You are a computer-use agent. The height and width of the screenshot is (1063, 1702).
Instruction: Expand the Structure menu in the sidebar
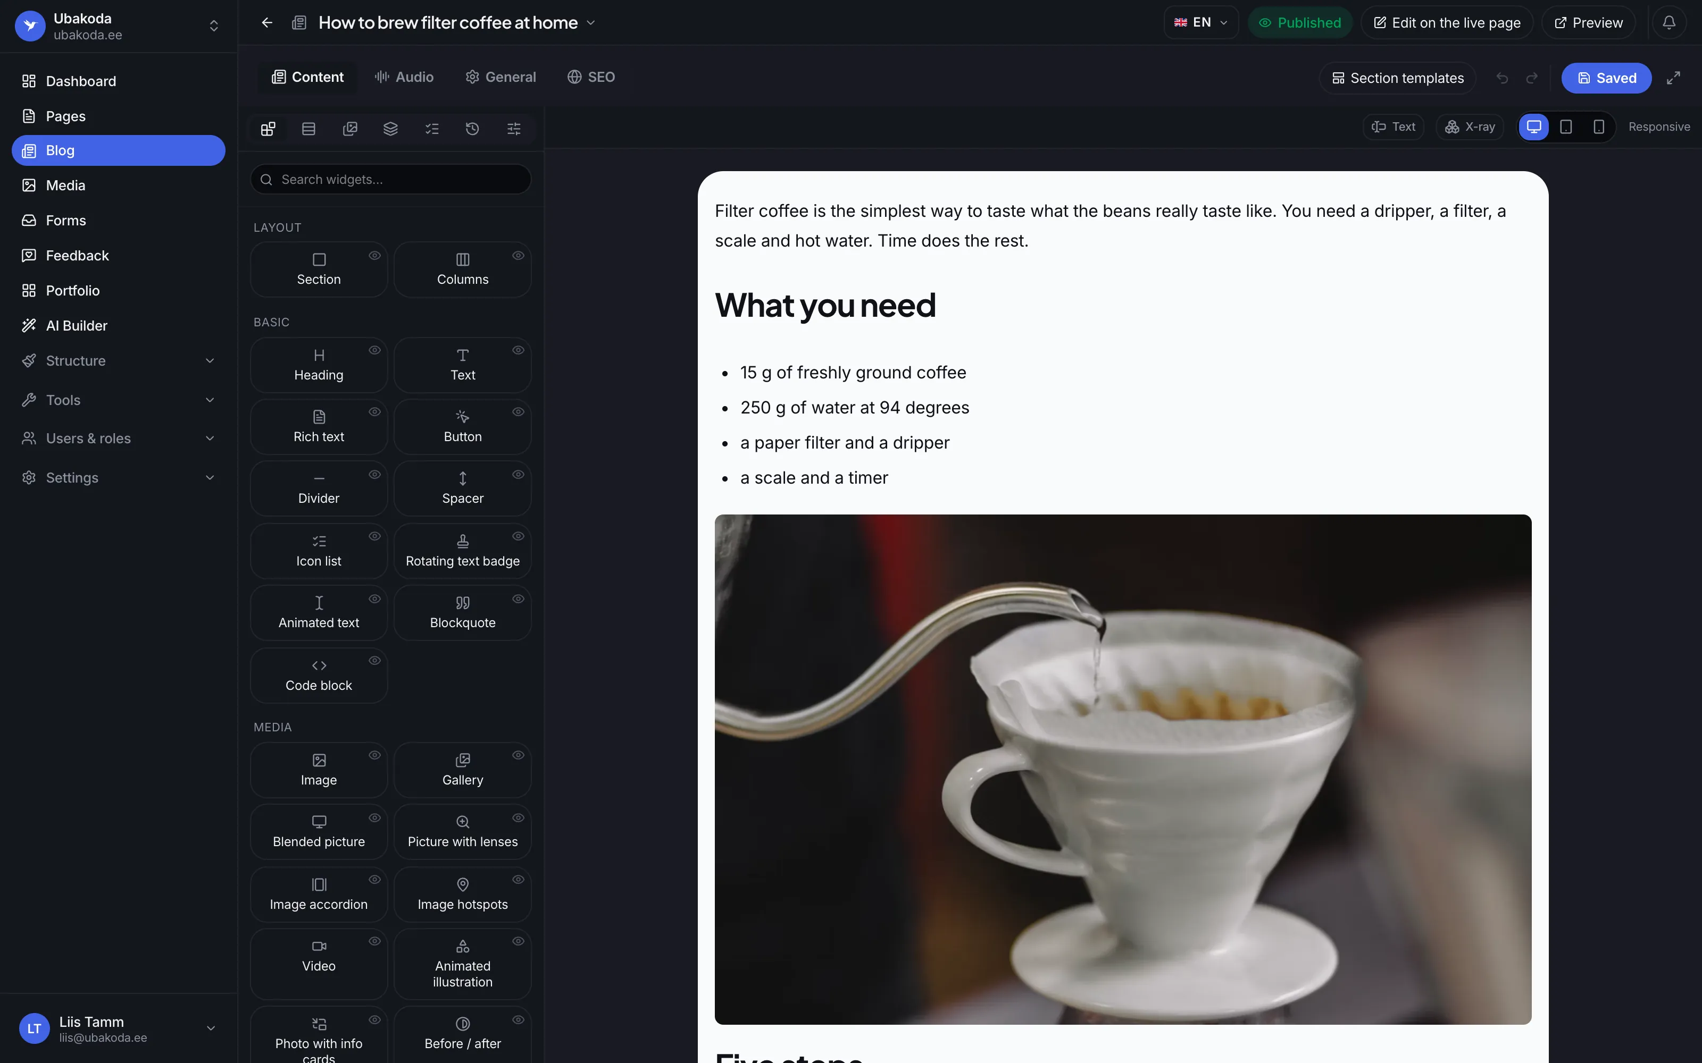(118, 361)
